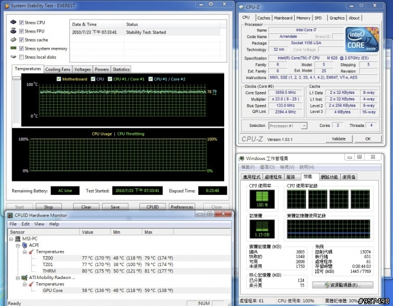Viewport: 393px width, 306px height.
Task: Click the temperature graph vertical slider
Action: click(17, 78)
